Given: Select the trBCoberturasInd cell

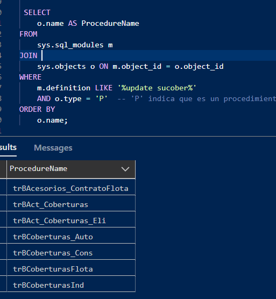Looking at the screenshot, I should [x=71, y=284].
